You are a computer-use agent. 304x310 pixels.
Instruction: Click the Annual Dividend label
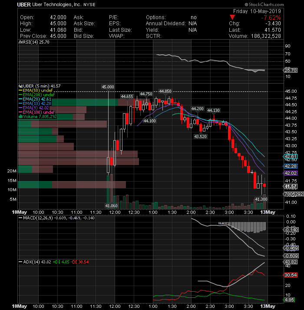tap(166, 24)
